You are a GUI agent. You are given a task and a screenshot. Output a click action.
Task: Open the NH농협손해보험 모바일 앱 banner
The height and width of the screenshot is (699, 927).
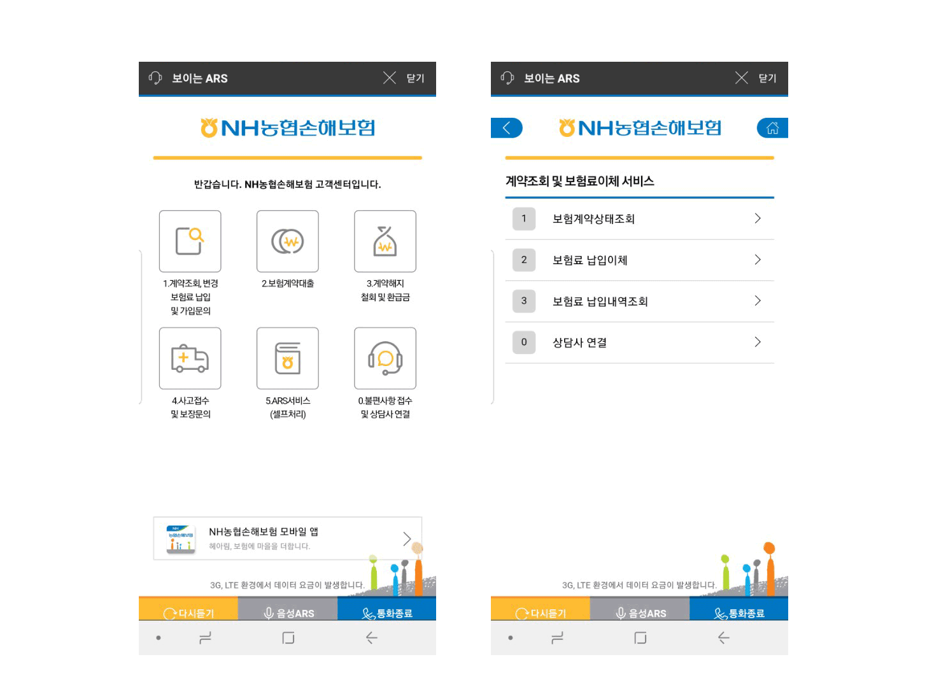(x=288, y=539)
